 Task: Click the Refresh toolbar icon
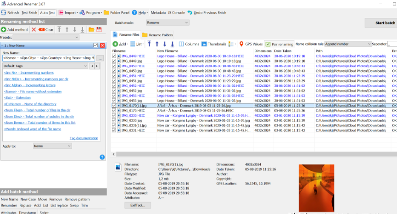pyautogui.click(x=4, y=12)
